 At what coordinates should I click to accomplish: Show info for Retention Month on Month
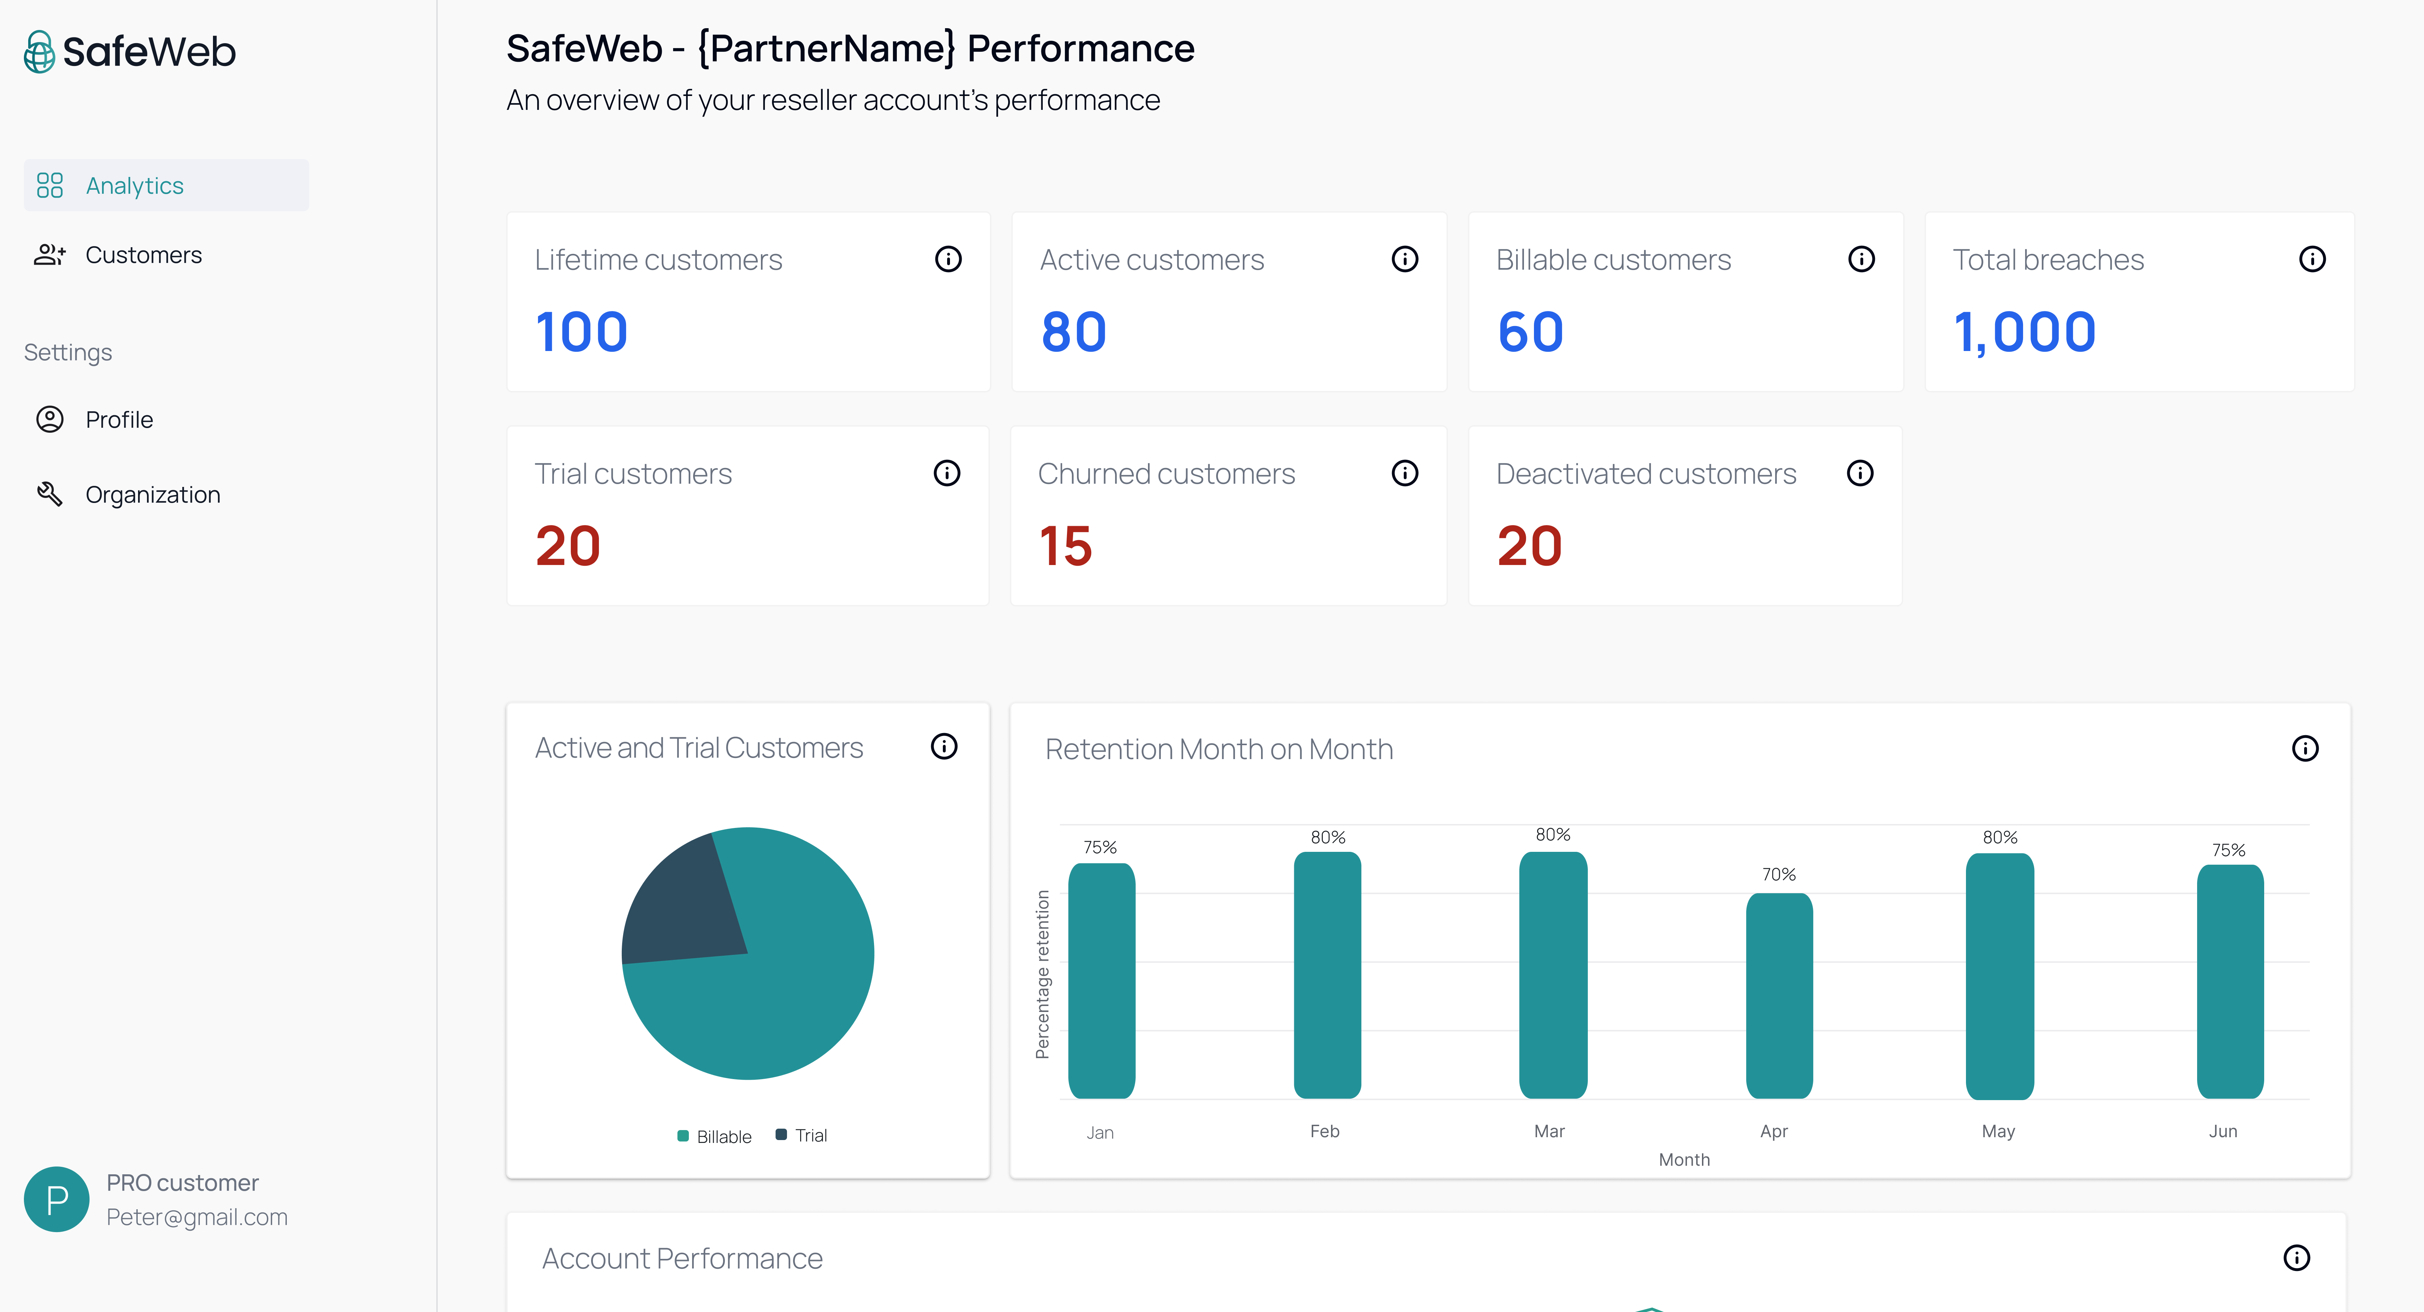point(2304,748)
